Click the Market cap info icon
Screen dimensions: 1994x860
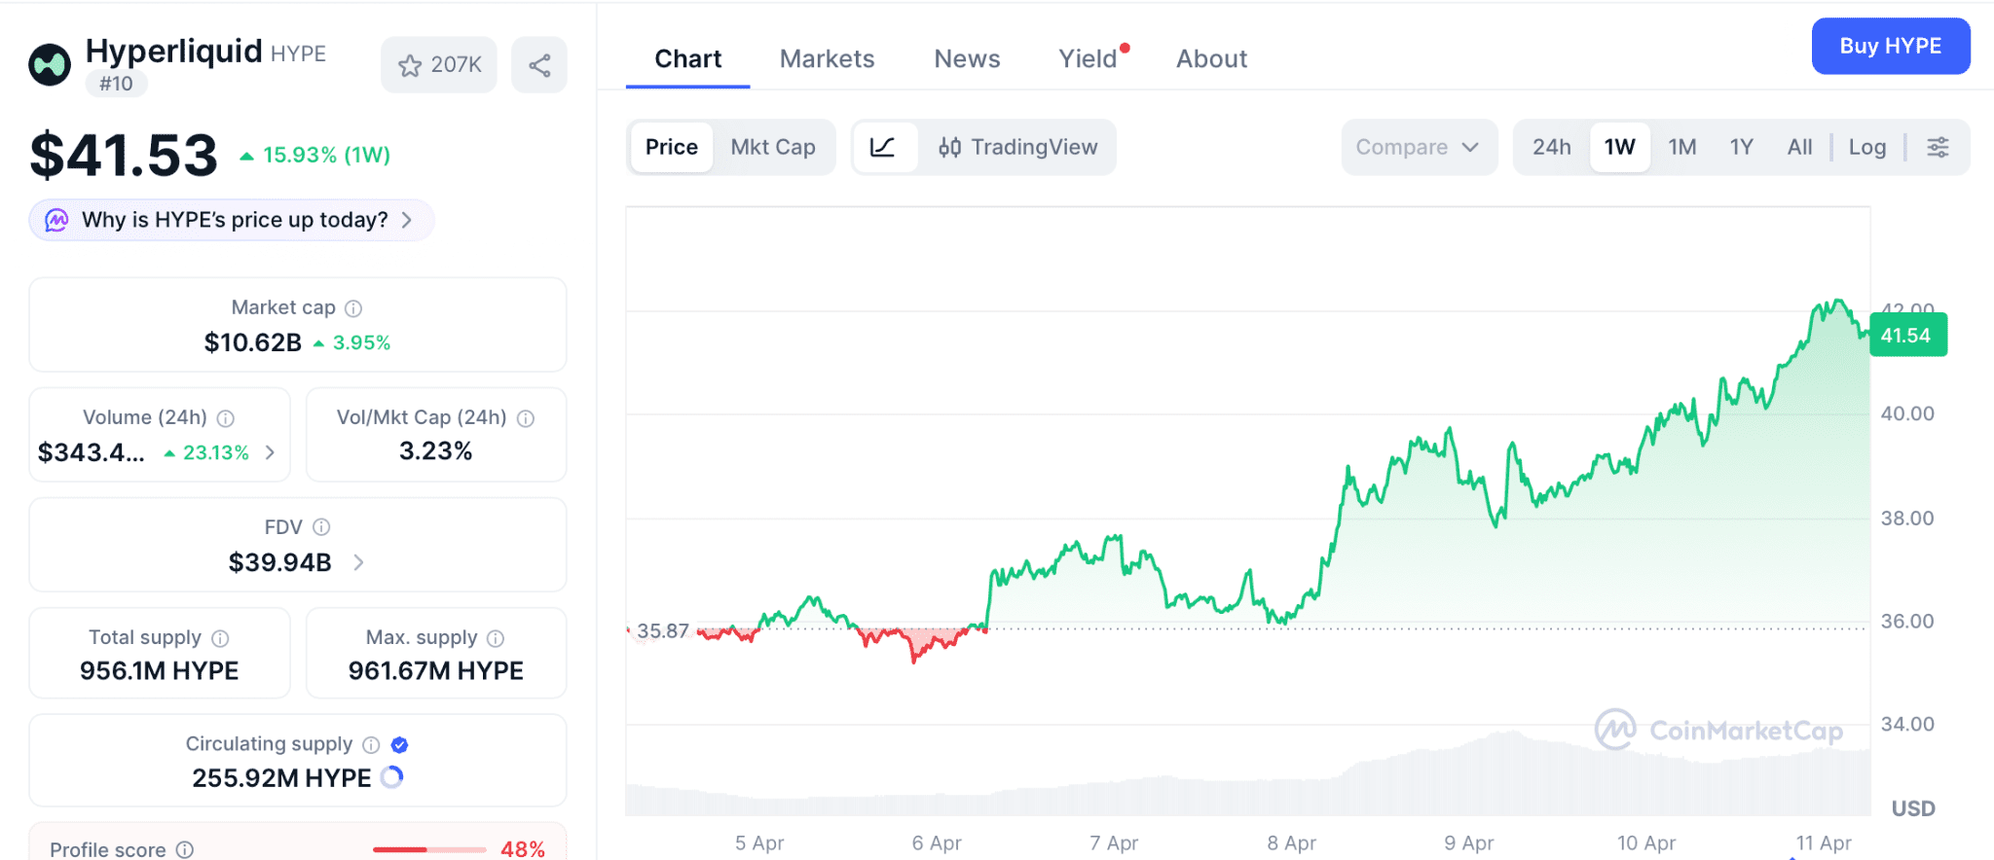pos(353,308)
